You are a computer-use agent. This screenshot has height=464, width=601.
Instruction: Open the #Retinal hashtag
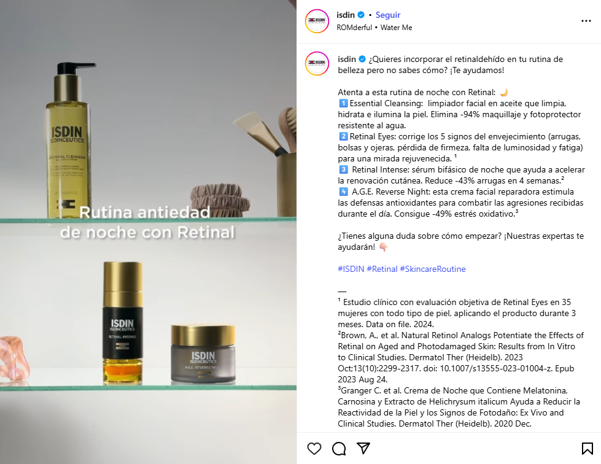coord(382,269)
